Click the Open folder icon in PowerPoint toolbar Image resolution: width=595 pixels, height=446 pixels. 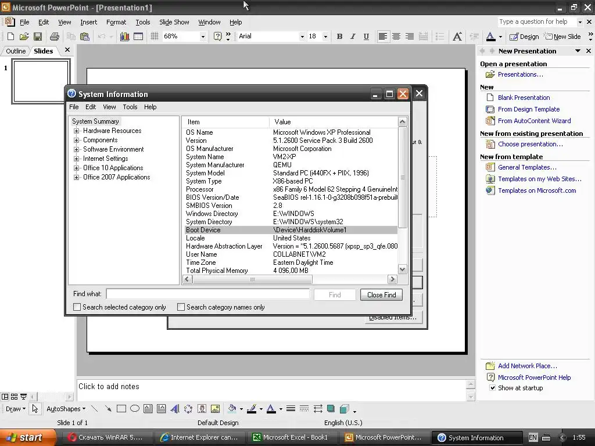click(x=24, y=37)
